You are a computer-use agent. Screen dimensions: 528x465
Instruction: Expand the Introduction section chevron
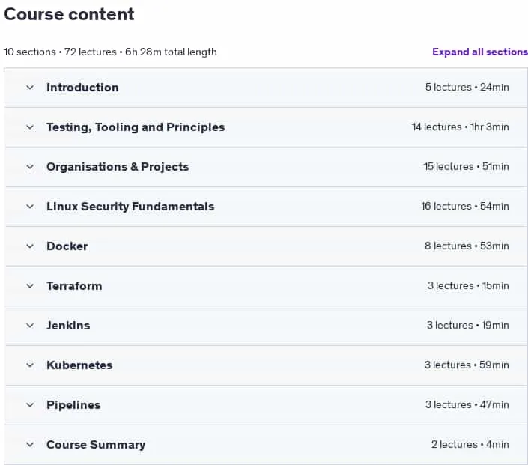pyautogui.click(x=30, y=88)
